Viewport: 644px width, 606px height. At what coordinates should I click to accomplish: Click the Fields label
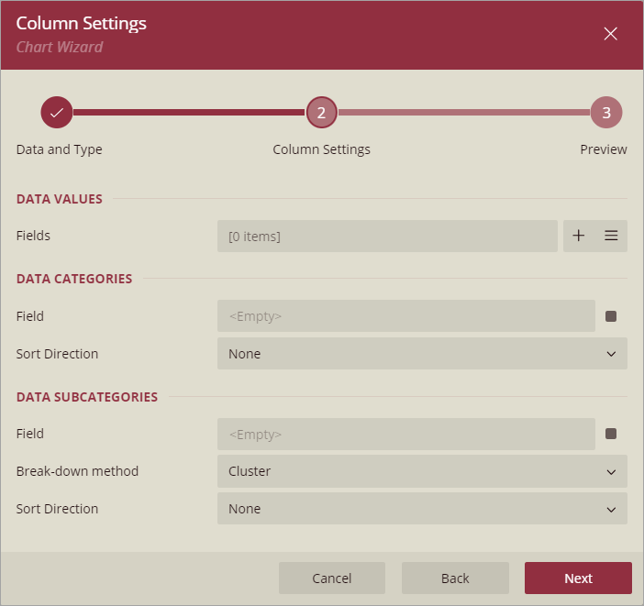tap(33, 236)
